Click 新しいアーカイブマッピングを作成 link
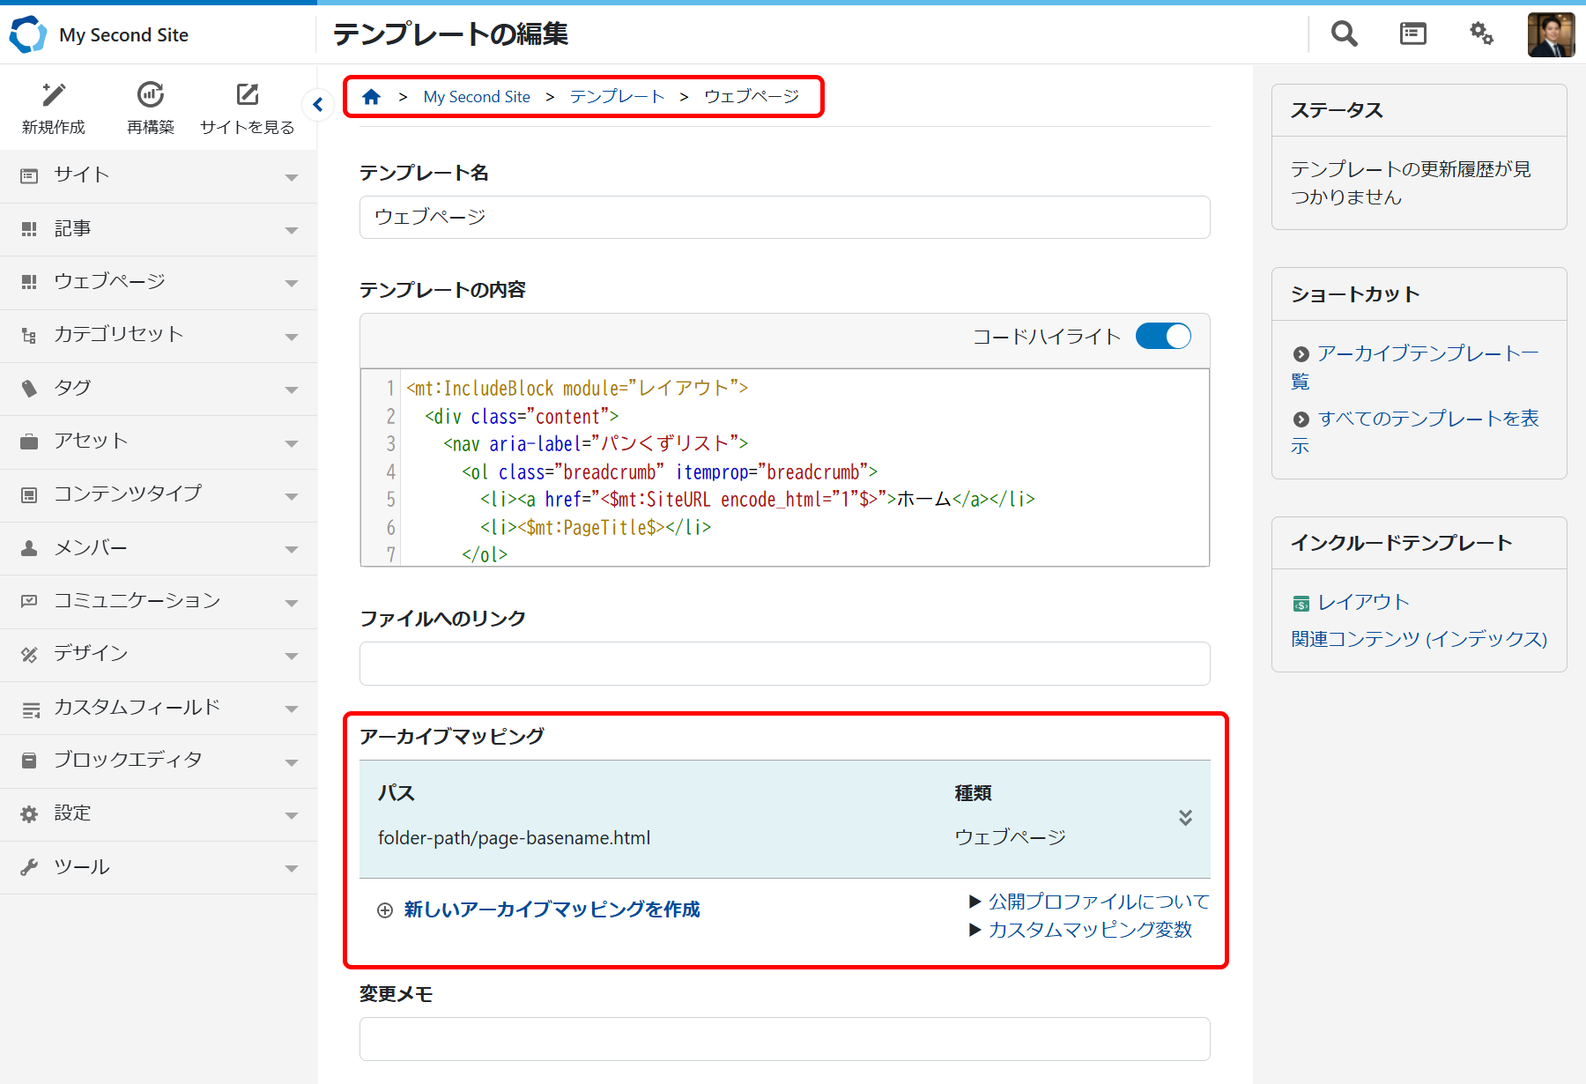The width and height of the screenshot is (1586, 1084). point(552,910)
